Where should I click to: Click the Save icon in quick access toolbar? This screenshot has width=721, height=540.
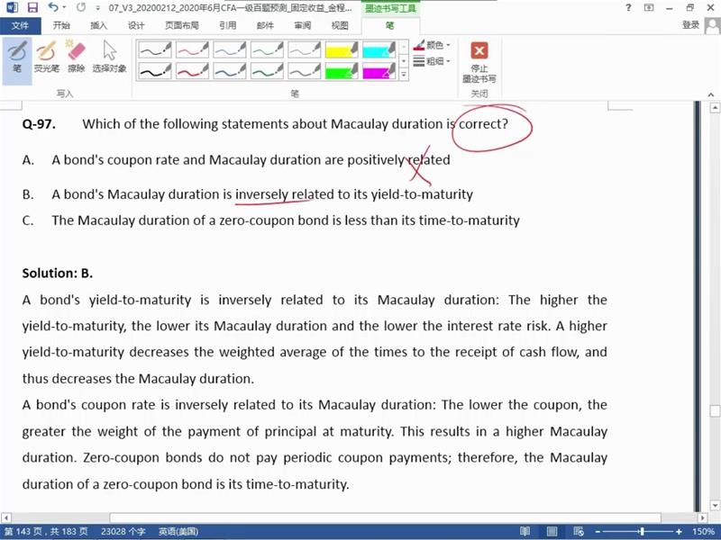point(32,8)
